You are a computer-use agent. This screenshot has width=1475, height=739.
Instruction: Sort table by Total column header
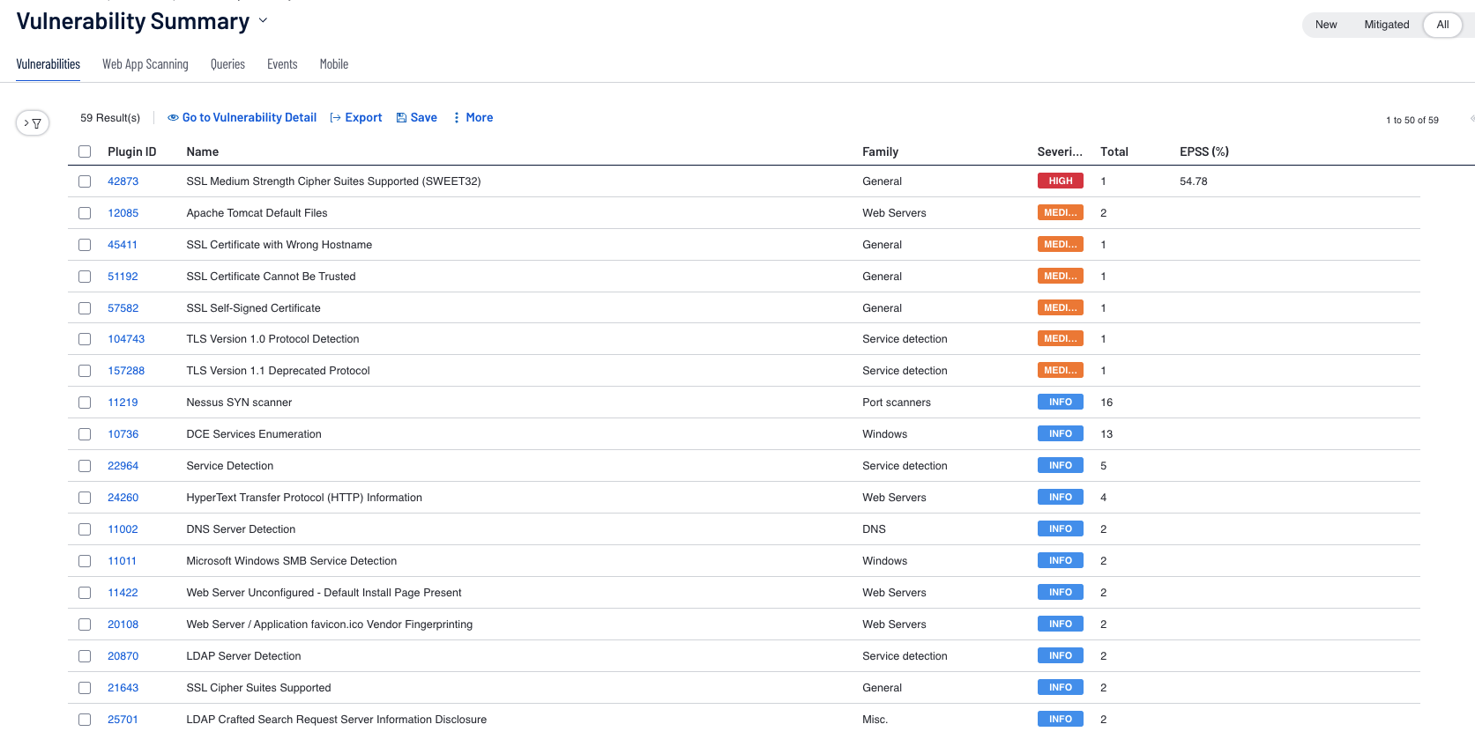click(1114, 151)
